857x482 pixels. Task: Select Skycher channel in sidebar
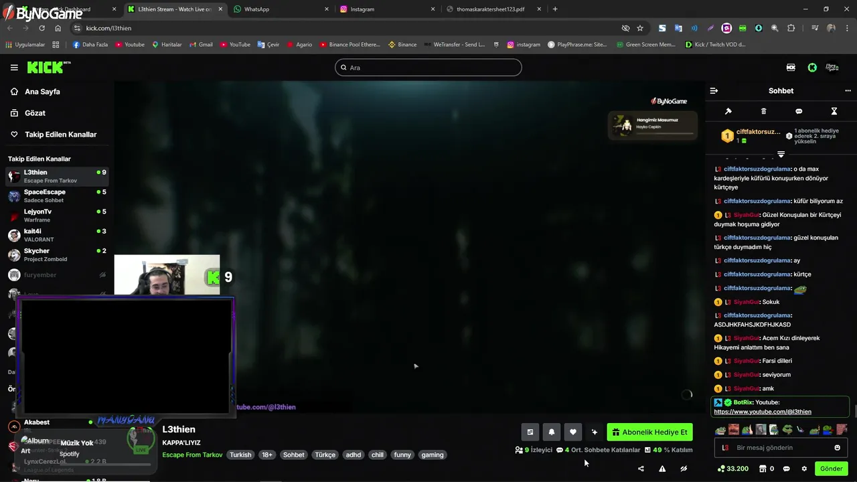tap(57, 255)
